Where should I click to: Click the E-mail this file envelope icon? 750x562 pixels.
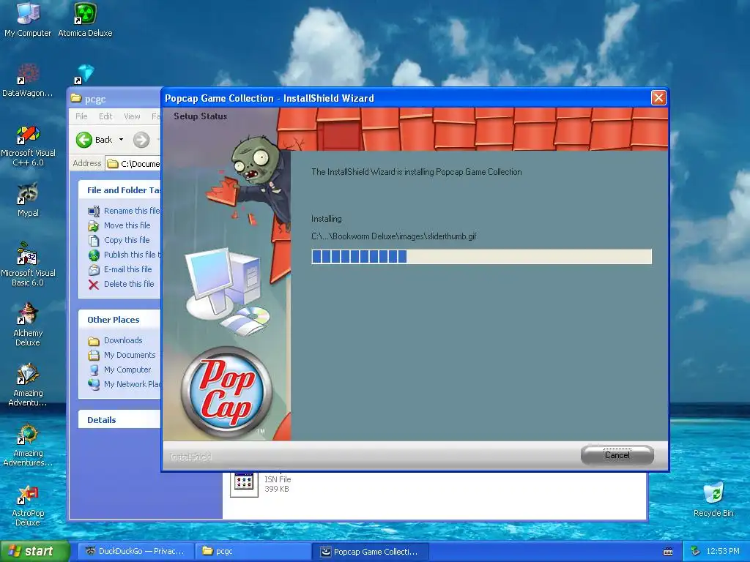tap(94, 269)
